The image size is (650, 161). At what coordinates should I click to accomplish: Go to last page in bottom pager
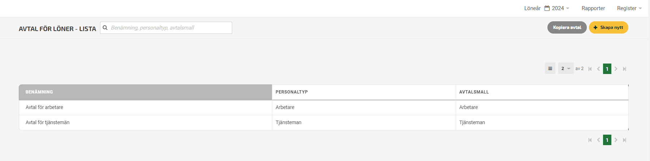[x=624, y=140]
